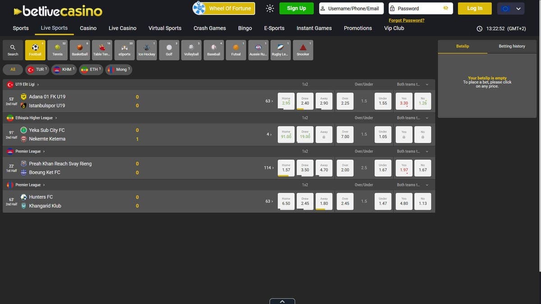Select the eSports category icon
Viewport: 541px width, 304px height.
(x=124, y=50)
